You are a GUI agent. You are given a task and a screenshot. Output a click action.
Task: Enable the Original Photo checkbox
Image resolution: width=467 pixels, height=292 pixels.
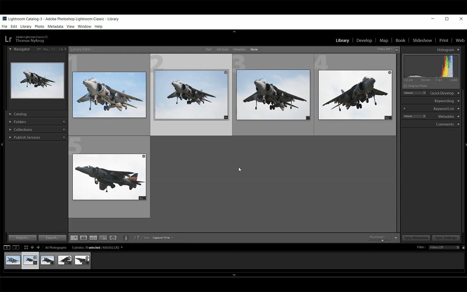405,86
